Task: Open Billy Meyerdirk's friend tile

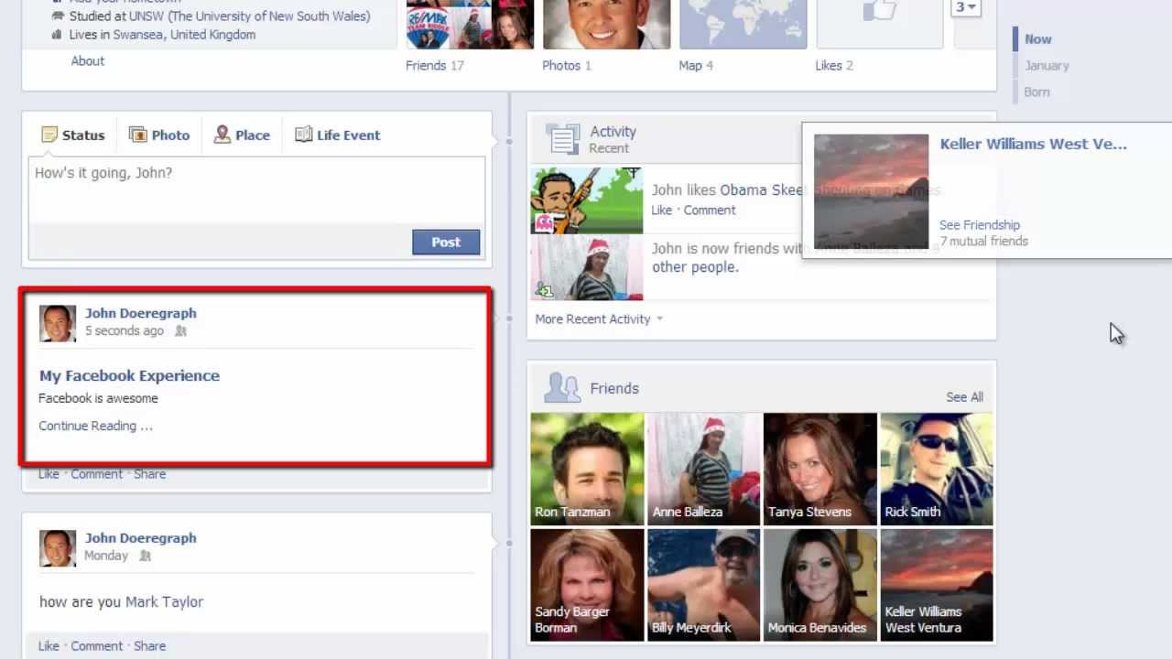Action: point(703,585)
